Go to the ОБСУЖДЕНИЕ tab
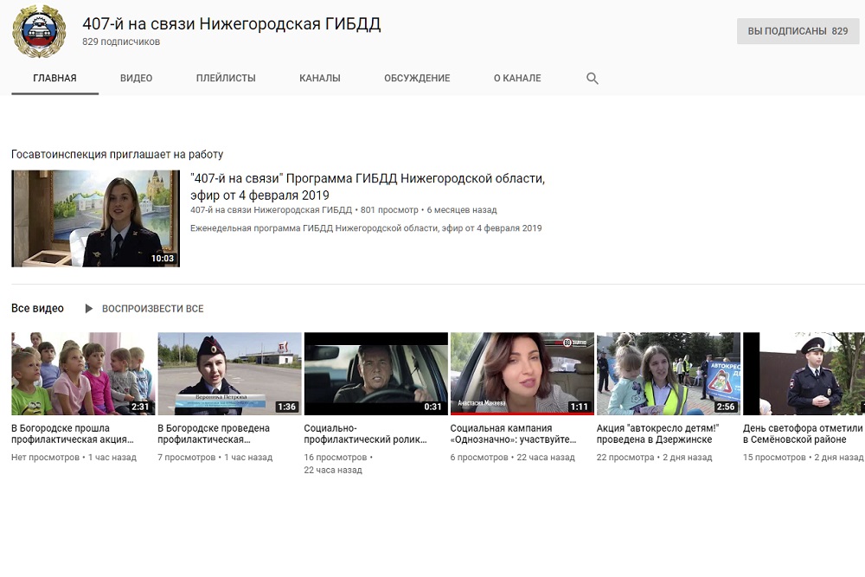The width and height of the screenshot is (865, 577). [417, 78]
